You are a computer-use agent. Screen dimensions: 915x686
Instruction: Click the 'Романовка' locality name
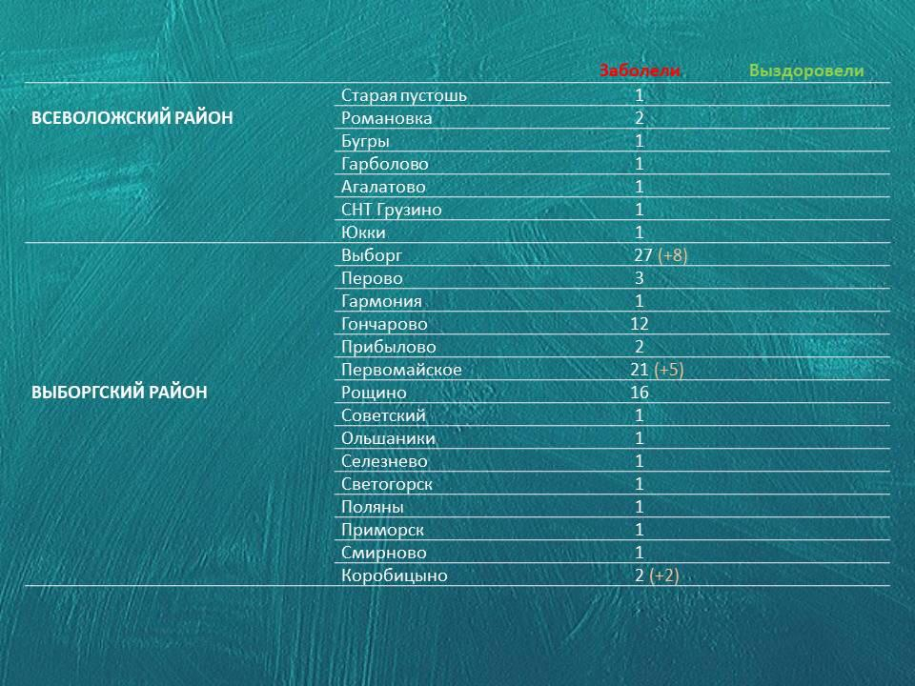(386, 118)
